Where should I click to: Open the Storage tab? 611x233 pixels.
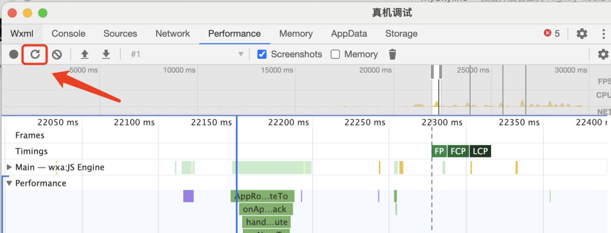coord(401,33)
